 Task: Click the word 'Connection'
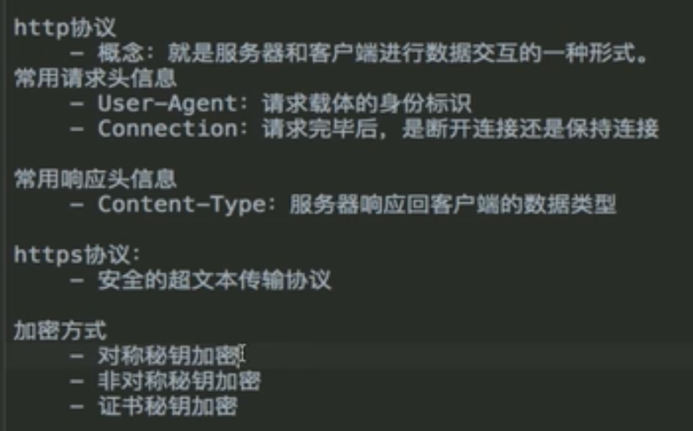[x=168, y=130]
